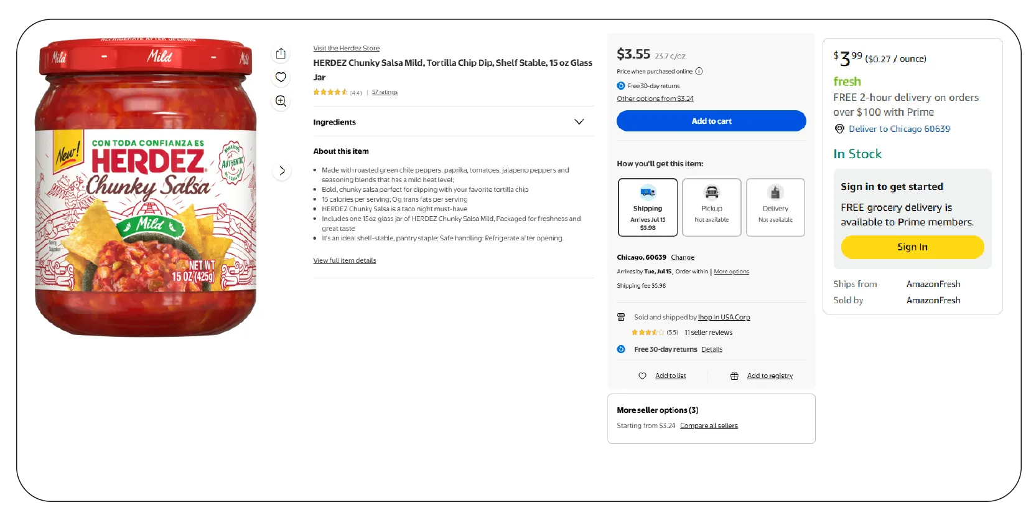This screenshot has height=515, width=1036.
Task: Select the Shipping fulfillment option
Action: click(648, 207)
